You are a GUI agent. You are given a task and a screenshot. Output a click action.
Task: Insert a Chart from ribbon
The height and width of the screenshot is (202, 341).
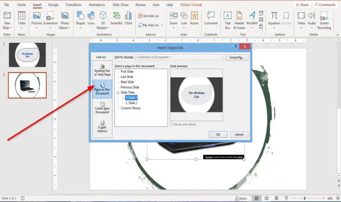click(x=128, y=18)
